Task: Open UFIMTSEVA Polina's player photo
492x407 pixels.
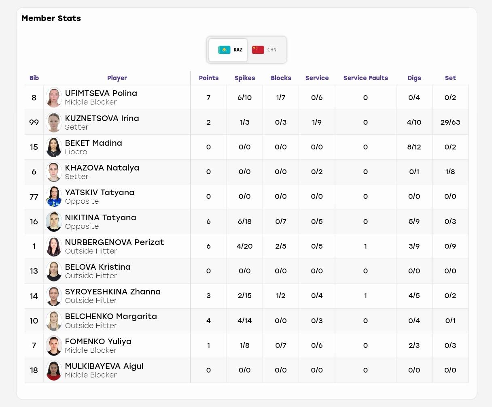Action: [54, 98]
